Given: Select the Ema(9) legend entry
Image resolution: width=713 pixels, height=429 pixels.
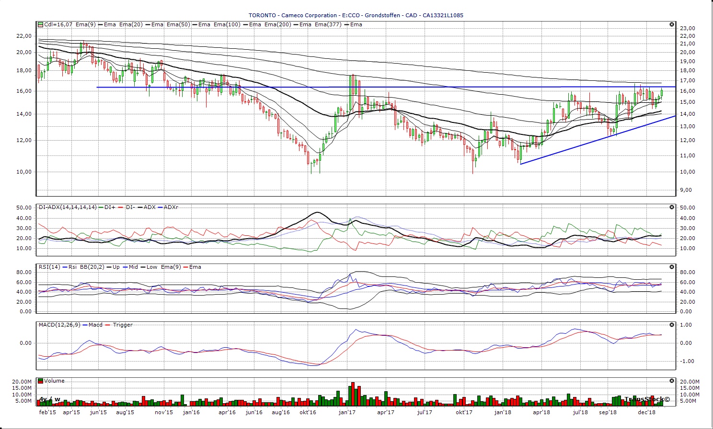Looking at the screenshot, I should click(x=85, y=24).
